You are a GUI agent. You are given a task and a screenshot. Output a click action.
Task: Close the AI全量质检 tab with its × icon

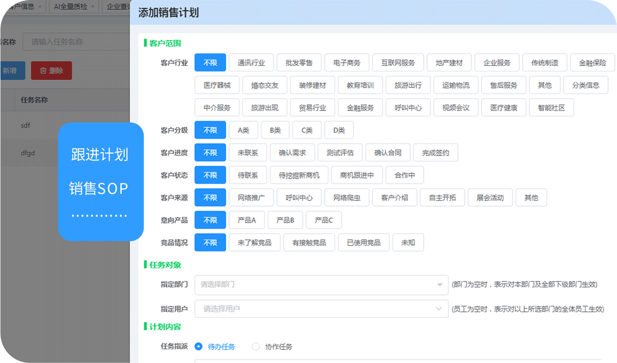[93, 7]
